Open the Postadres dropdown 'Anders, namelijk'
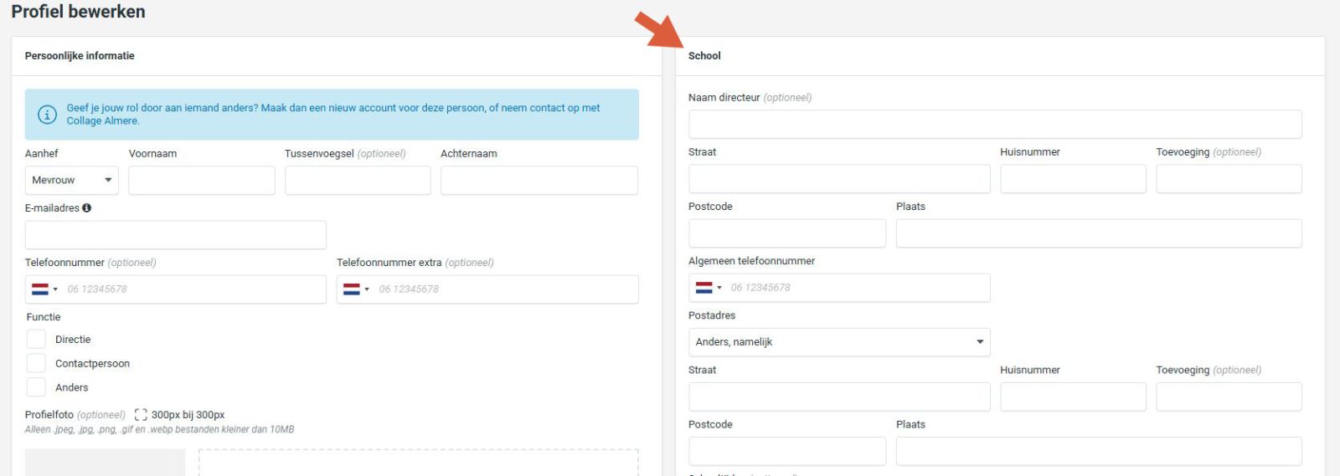This screenshot has height=476, width=1340. 839,342
